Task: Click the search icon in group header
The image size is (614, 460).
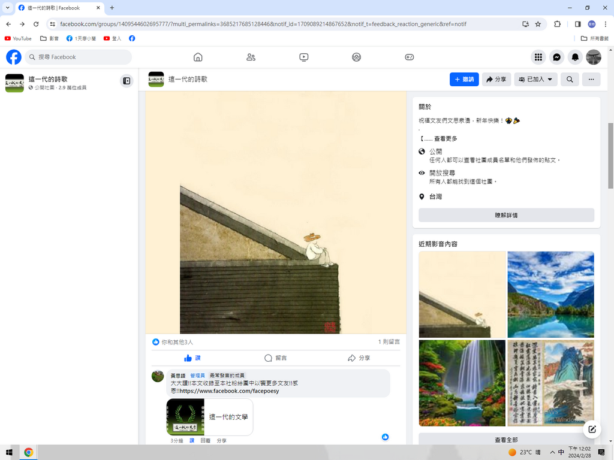Action: [570, 79]
